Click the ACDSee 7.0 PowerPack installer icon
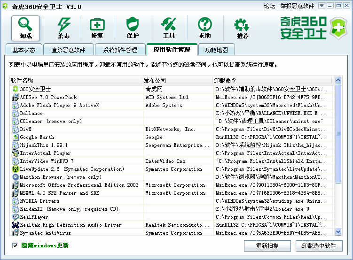The image size is (353, 260). [16, 97]
